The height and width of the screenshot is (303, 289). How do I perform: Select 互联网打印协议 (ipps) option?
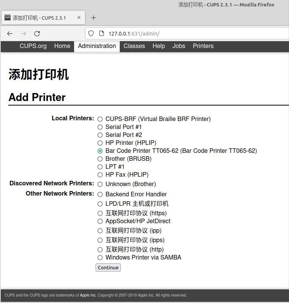pyautogui.click(x=100, y=240)
